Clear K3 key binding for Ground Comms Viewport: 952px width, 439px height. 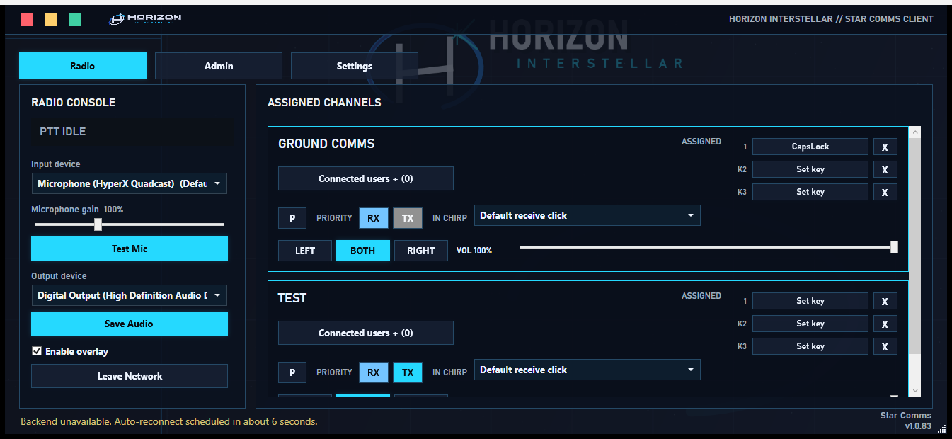pos(885,192)
